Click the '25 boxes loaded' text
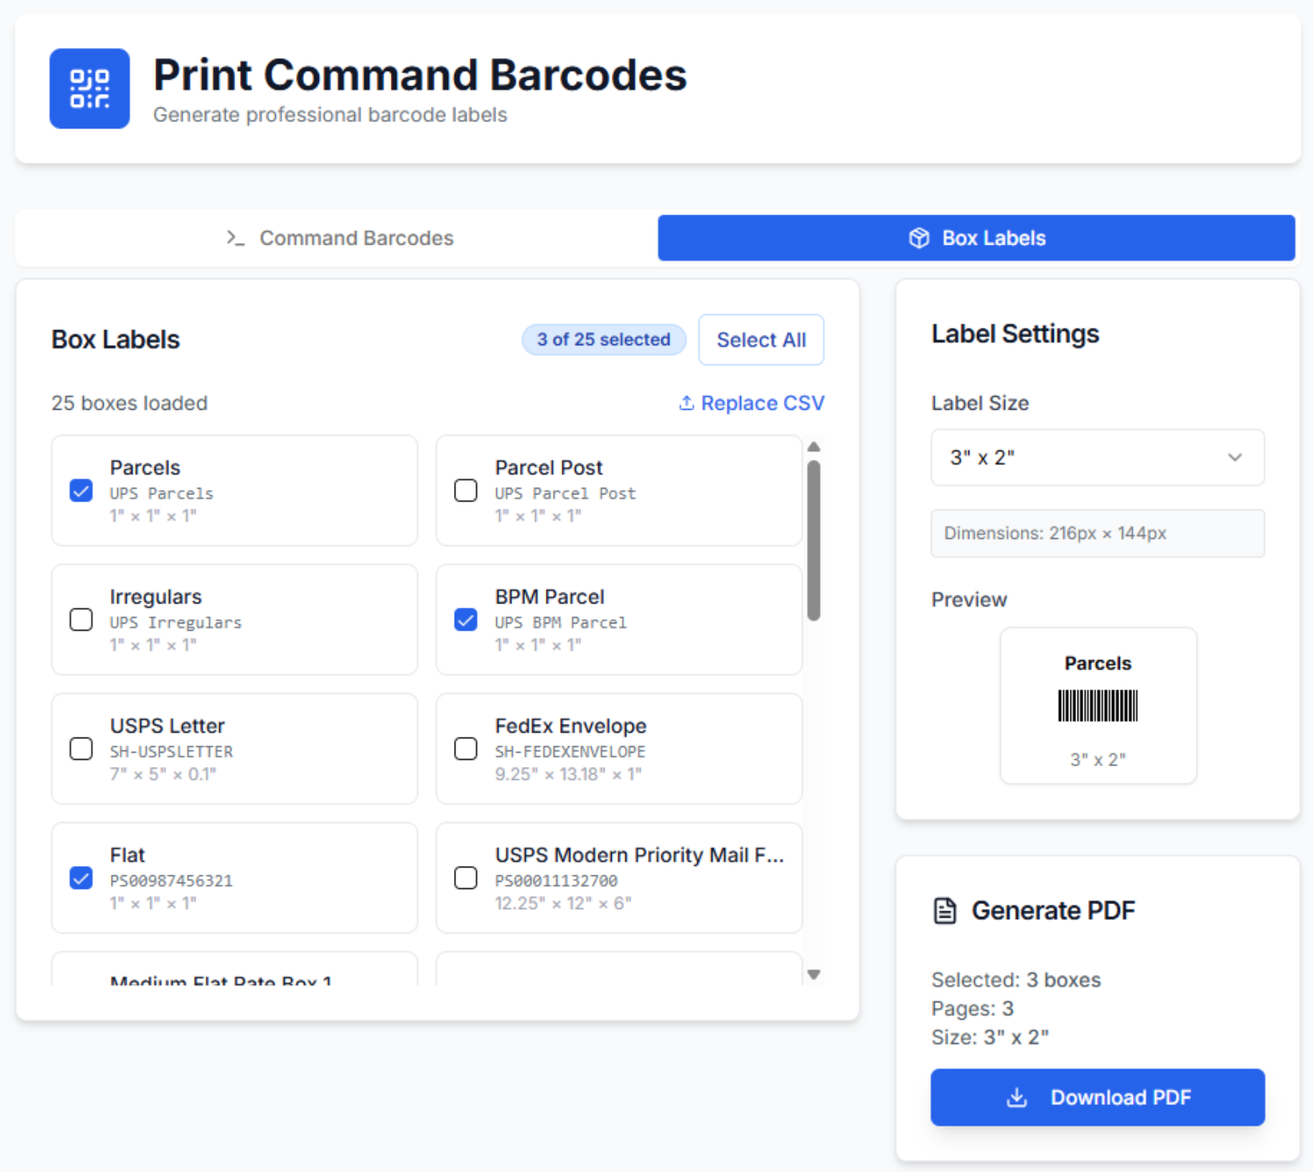This screenshot has height=1172, width=1313. coord(129,403)
